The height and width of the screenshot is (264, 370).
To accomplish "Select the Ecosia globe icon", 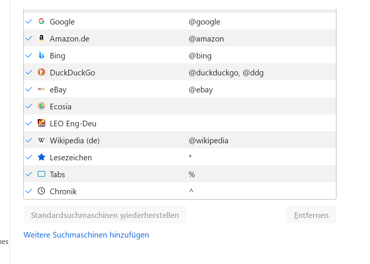I will (x=41, y=106).
